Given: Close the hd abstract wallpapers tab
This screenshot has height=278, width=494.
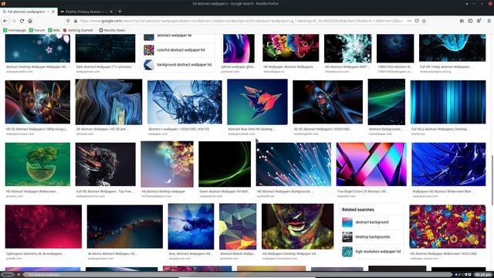Looking at the screenshot, I should tap(53, 12).
